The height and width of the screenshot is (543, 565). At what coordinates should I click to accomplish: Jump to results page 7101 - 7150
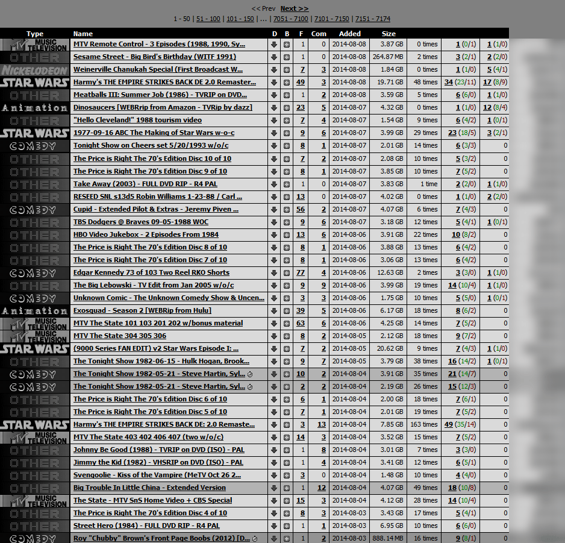[x=331, y=19]
